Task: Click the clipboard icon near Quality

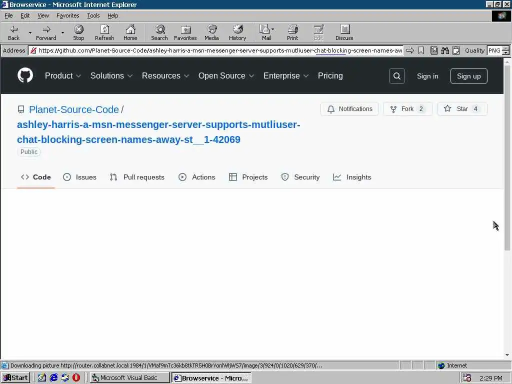Action: 456,50
